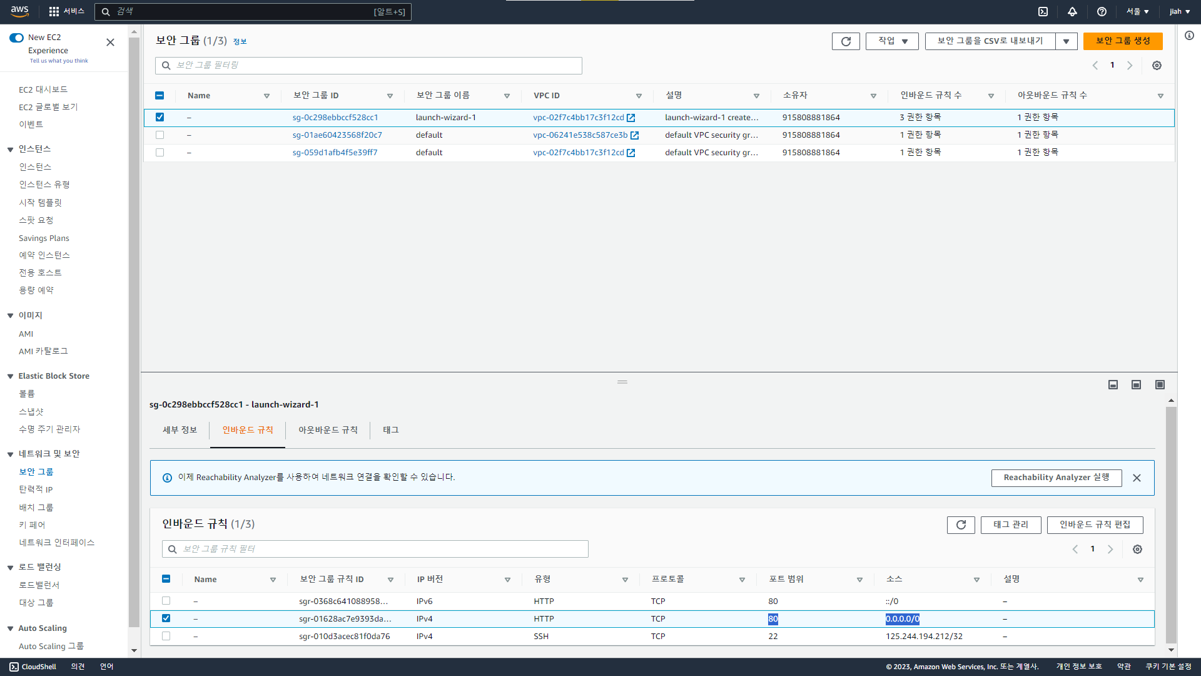Screen dimensions: 1201x676
Task: Click the 인바운드 규칙 편집 button
Action: (1095, 525)
